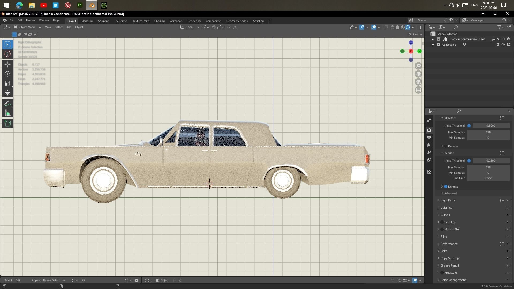The width and height of the screenshot is (514, 289).
Task: Switch to material preview shading
Action: [x=403, y=27]
